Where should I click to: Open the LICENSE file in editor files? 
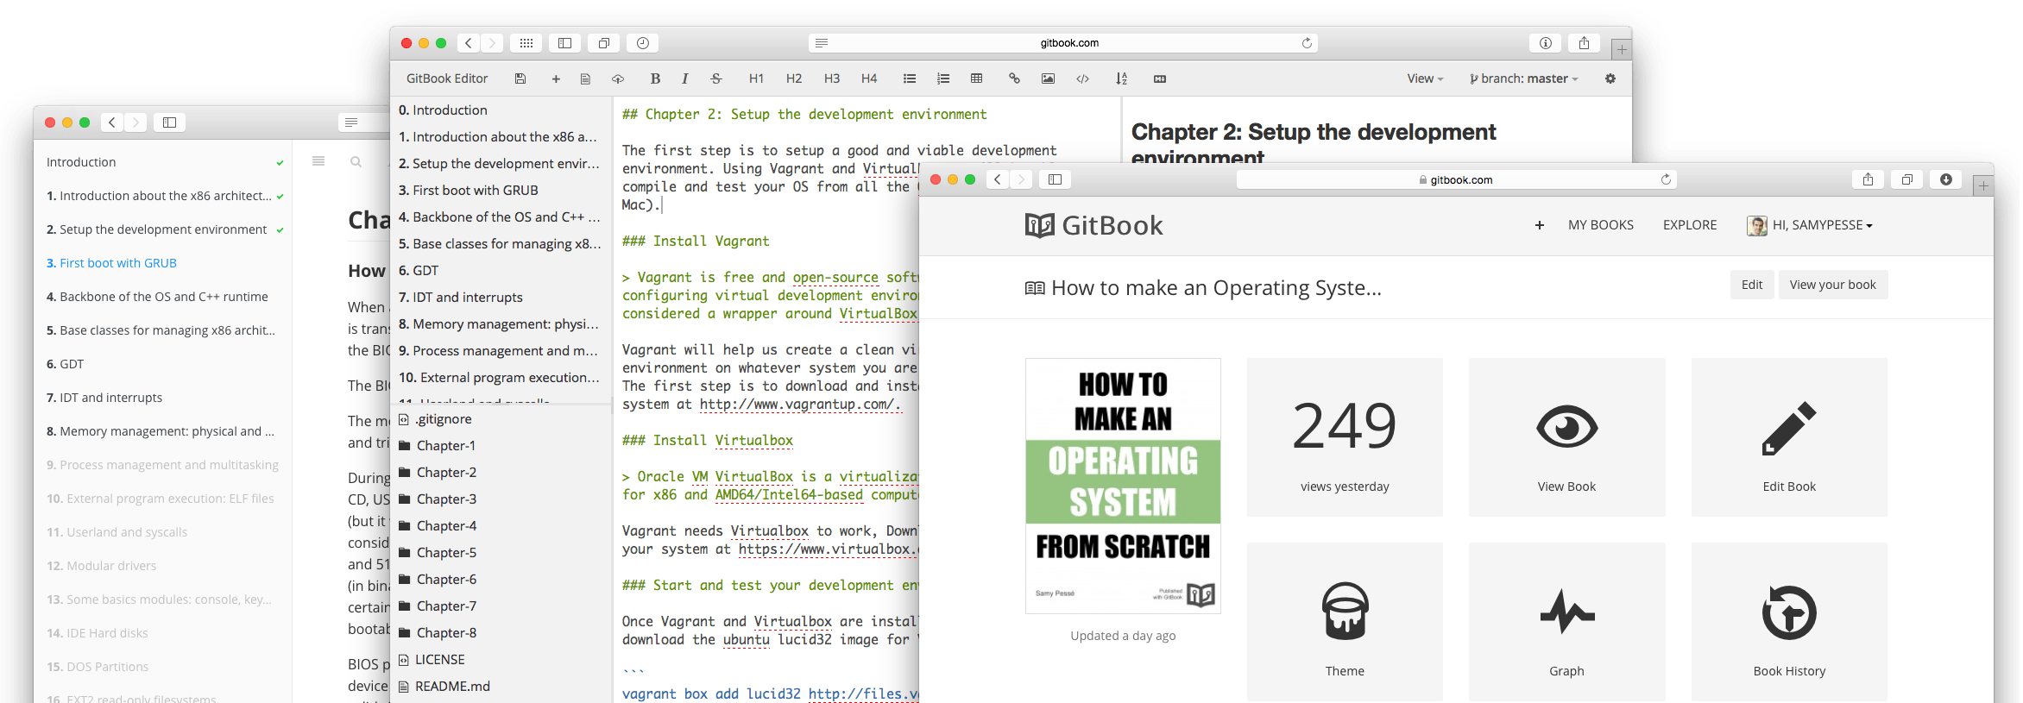click(x=432, y=660)
